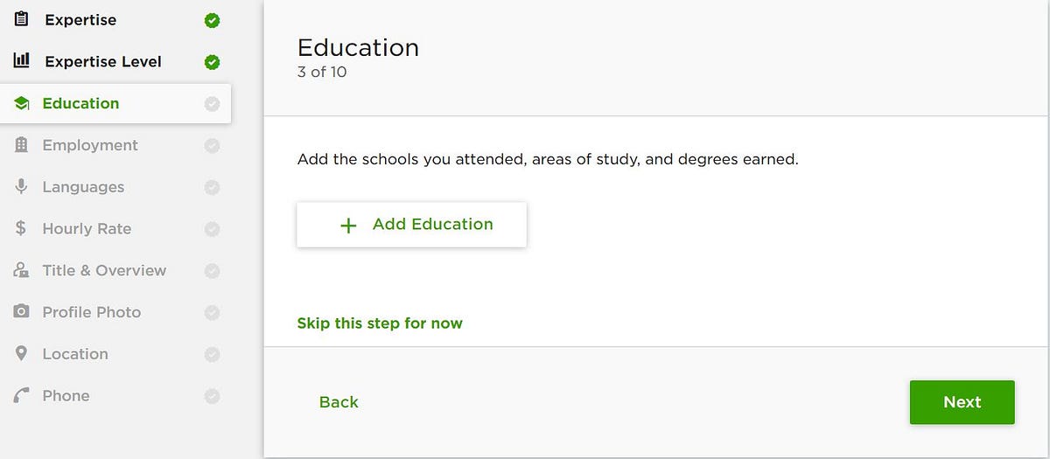Click the green checkmark beside Expertise Level
1050x459 pixels.
click(212, 62)
